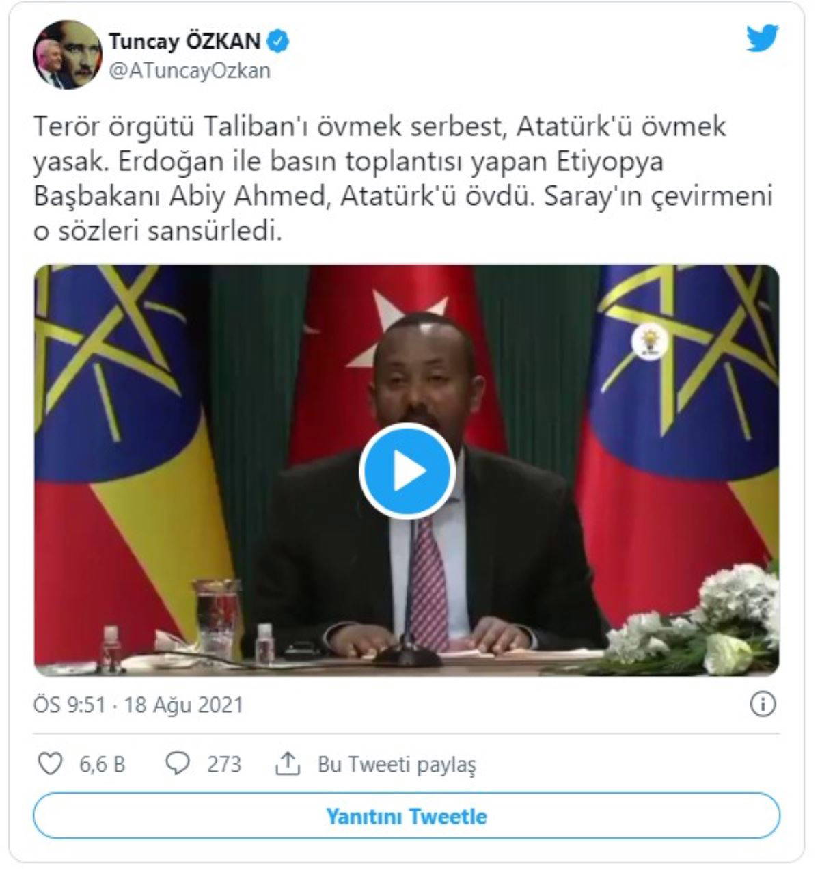The width and height of the screenshot is (820, 881).
Task: Open the Tuncay ÖZKAN name link
Action: 184,42
